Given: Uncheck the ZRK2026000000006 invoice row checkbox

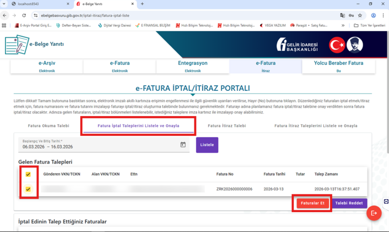Looking at the screenshot, I should (28, 189).
